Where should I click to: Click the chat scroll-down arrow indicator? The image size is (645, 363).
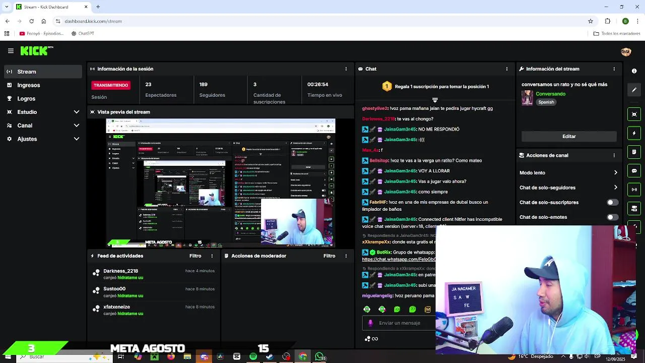point(435,100)
